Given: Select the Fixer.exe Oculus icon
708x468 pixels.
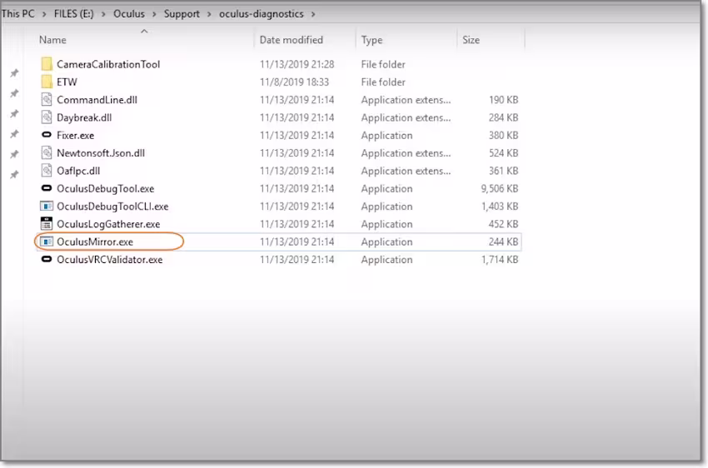Looking at the screenshot, I should click(x=47, y=135).
